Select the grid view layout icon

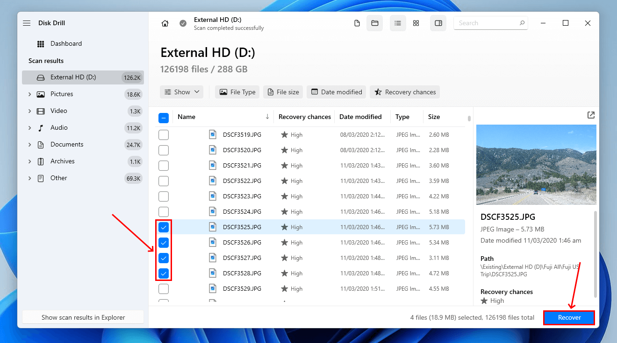[416, 23]
